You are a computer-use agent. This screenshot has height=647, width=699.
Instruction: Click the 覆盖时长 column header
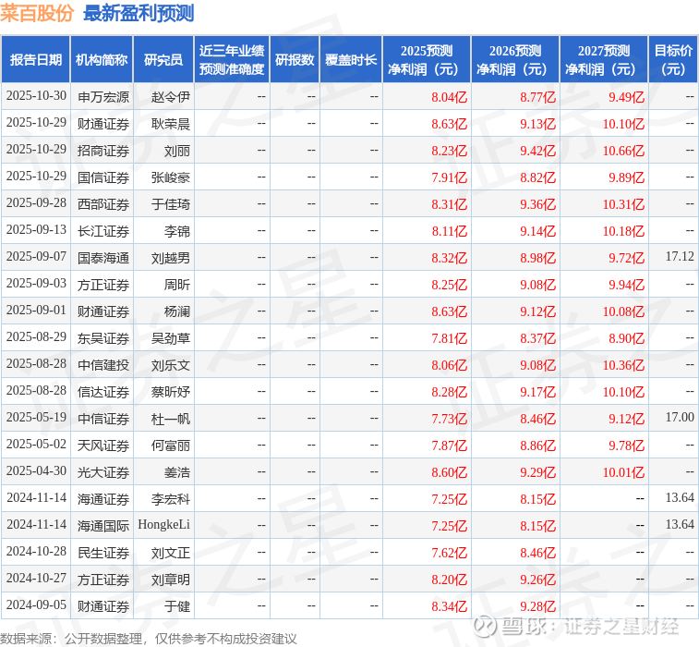pyautogui.click(x=351, y=59)
